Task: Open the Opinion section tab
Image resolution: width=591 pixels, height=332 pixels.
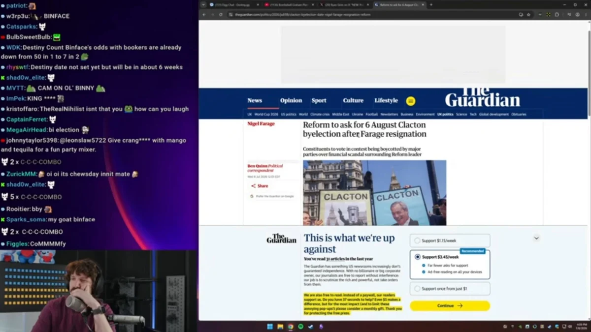Action: point(291,100)
